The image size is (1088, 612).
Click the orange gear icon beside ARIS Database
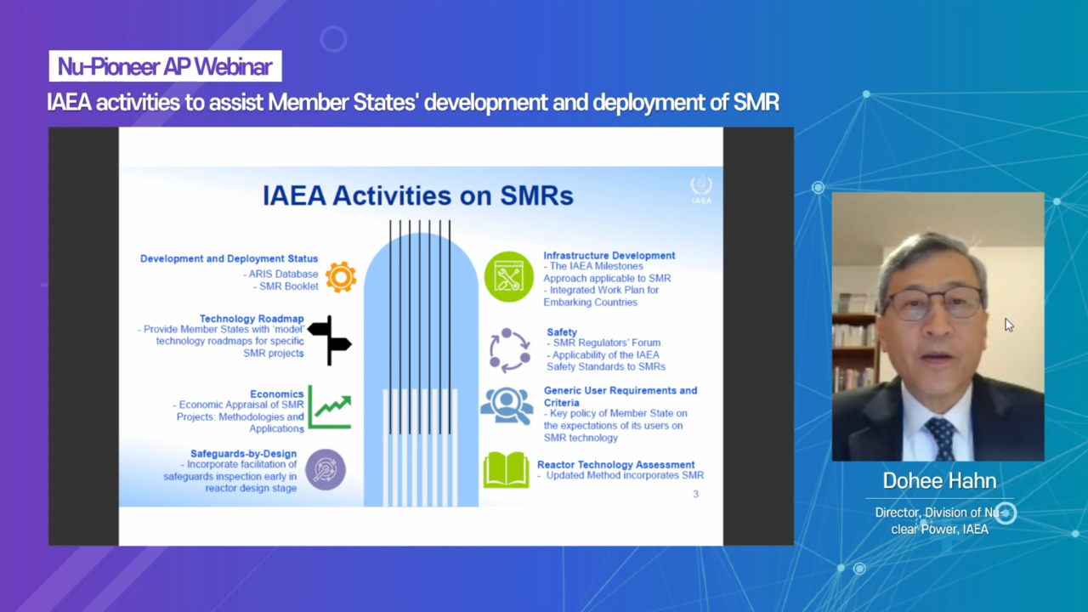point(341,277)
